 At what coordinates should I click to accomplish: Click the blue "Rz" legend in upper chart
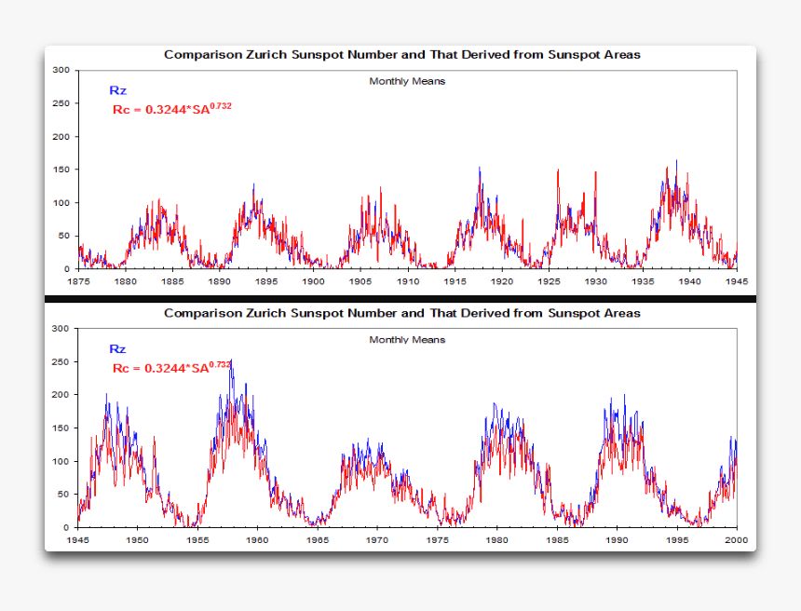pos(118,90)
